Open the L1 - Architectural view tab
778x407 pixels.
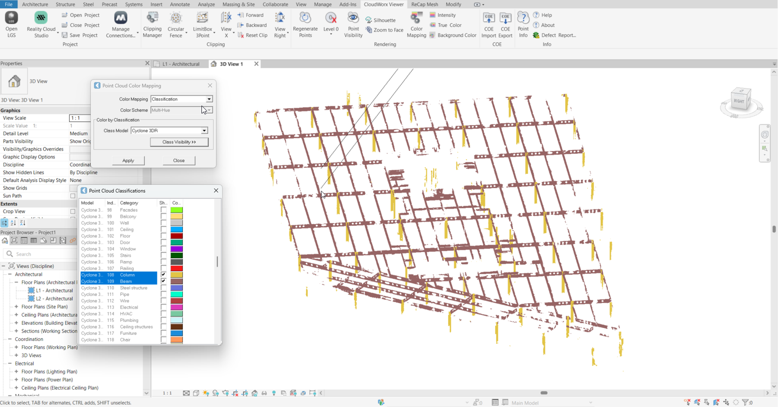[181, 64]
